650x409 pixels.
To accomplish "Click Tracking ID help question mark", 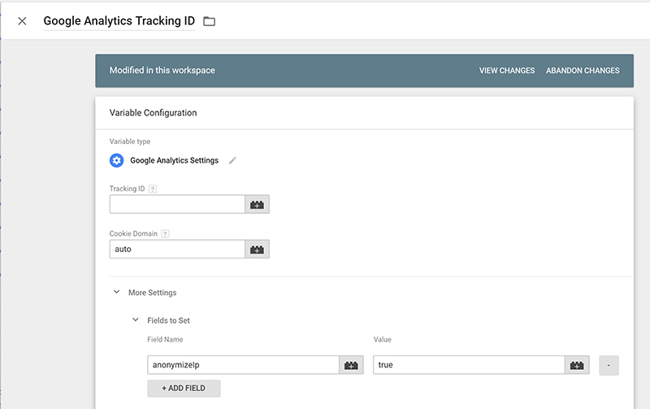I will 153,189.
